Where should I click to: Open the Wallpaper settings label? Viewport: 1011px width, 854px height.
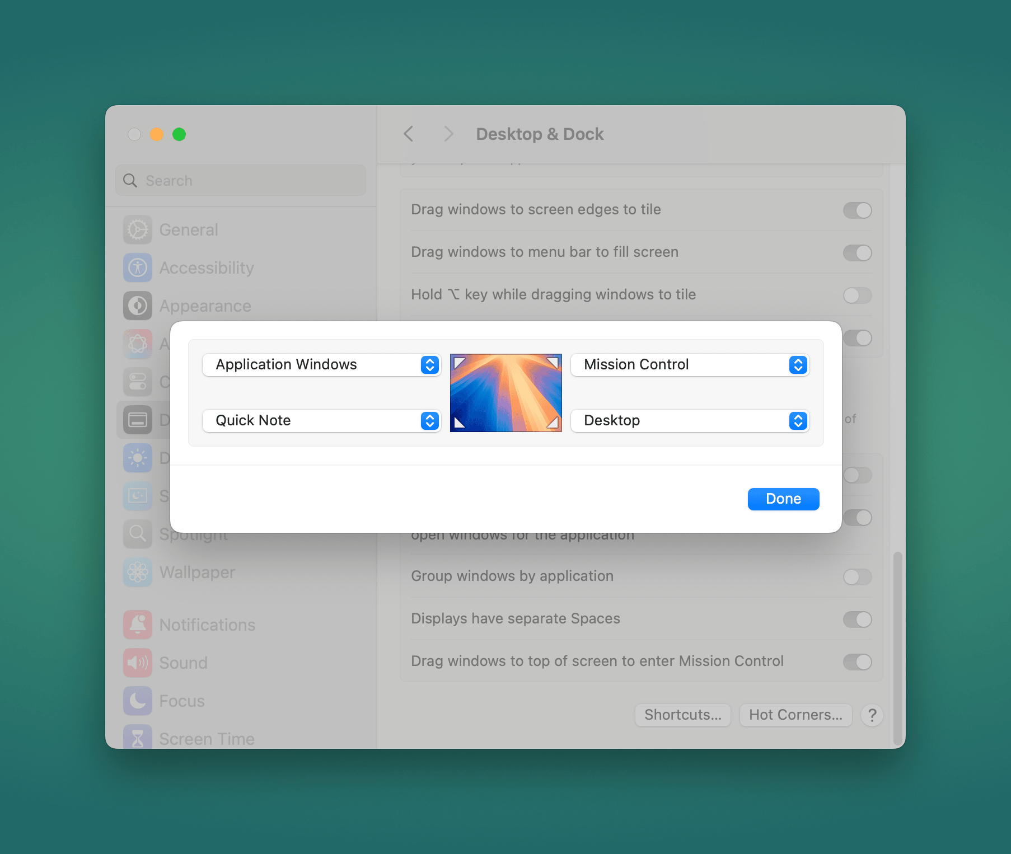coord(197,573)
